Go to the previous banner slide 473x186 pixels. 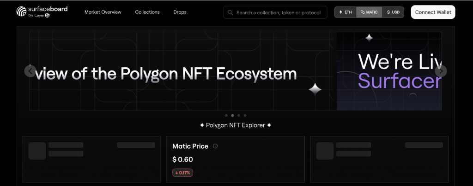point(30,71)
